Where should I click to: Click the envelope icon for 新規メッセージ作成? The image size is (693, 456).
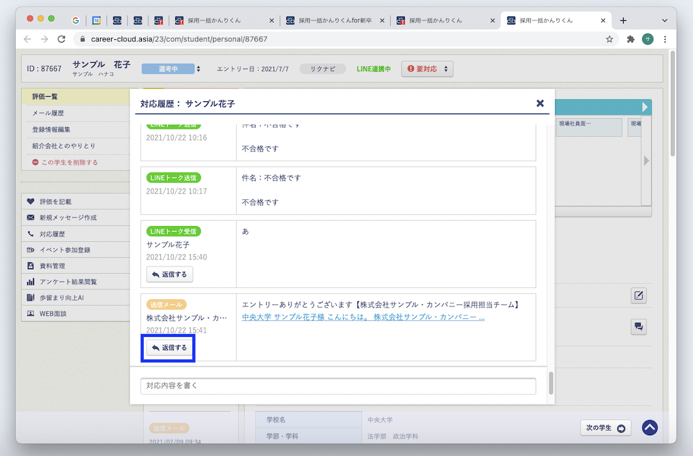click(x=31, y=218)
